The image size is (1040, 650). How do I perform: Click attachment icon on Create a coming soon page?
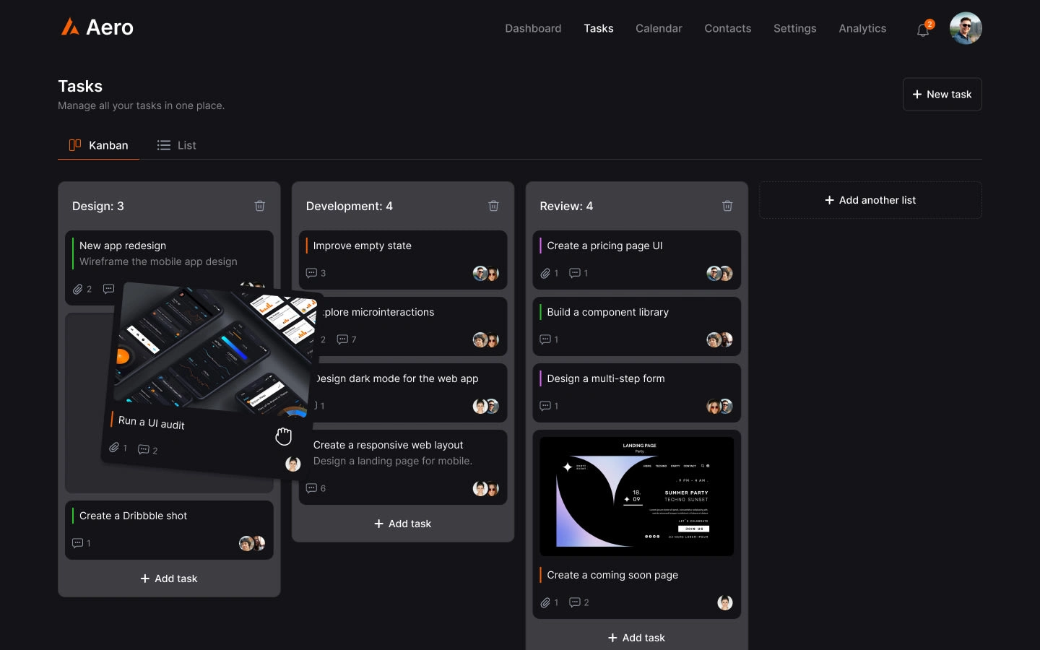(545, 602)
